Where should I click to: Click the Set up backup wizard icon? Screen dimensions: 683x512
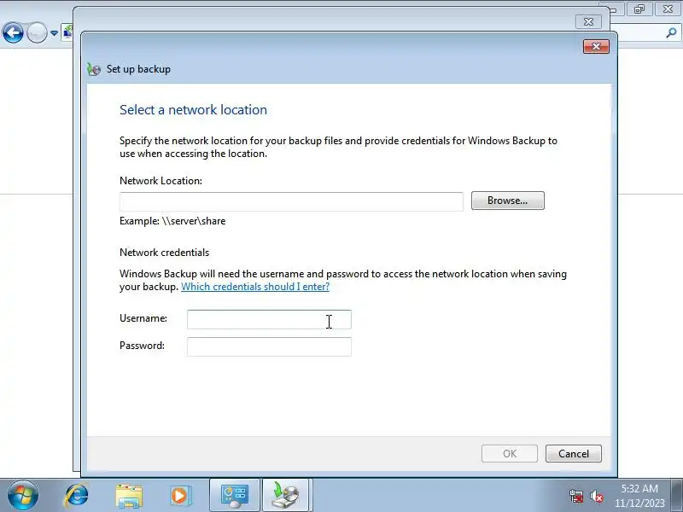94,69
